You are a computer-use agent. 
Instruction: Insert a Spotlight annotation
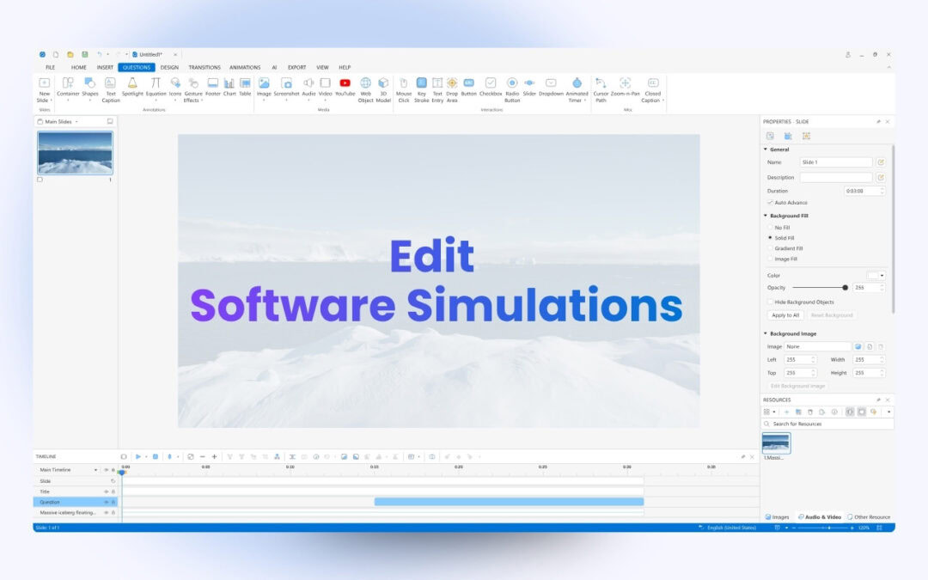(132, 87)
